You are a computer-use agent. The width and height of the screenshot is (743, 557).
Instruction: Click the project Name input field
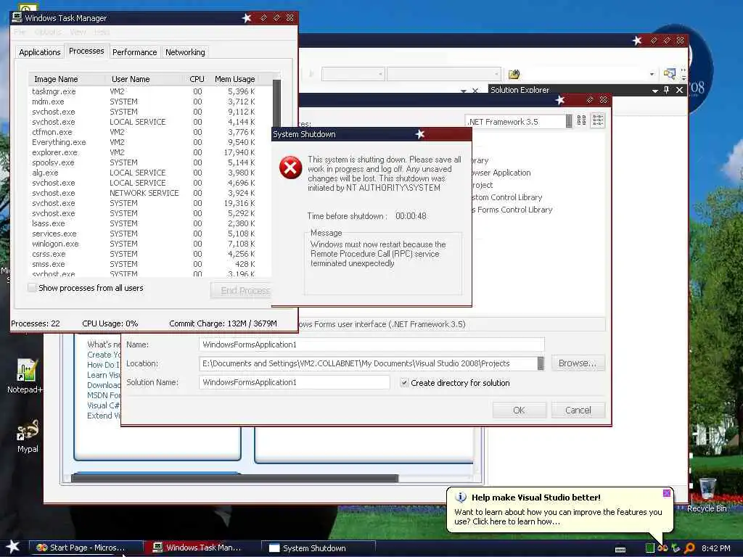[371, 344]
